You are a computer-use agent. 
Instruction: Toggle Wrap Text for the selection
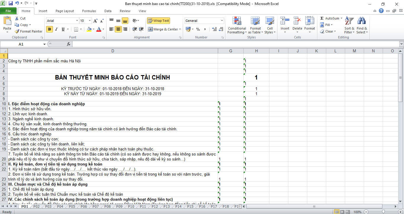tap(158, 21)
